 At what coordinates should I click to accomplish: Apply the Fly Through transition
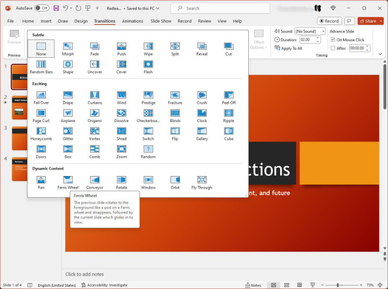[202, 182]
